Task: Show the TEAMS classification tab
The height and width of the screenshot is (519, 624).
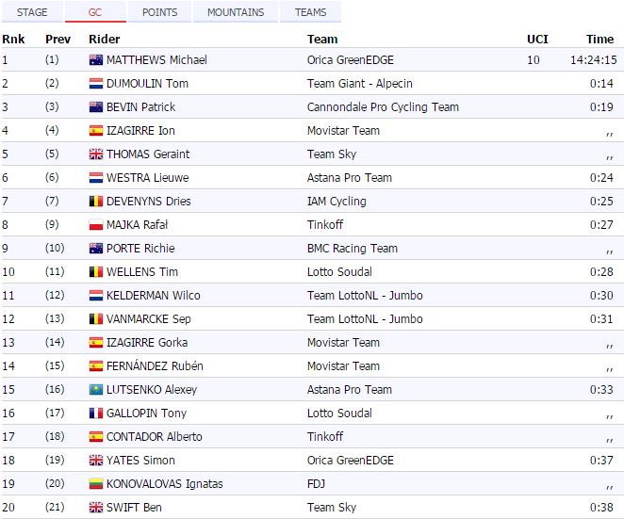Action: pos(310,12)
